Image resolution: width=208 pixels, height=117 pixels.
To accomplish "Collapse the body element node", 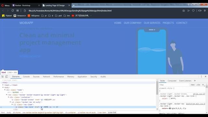I will [x=3, y=87].
